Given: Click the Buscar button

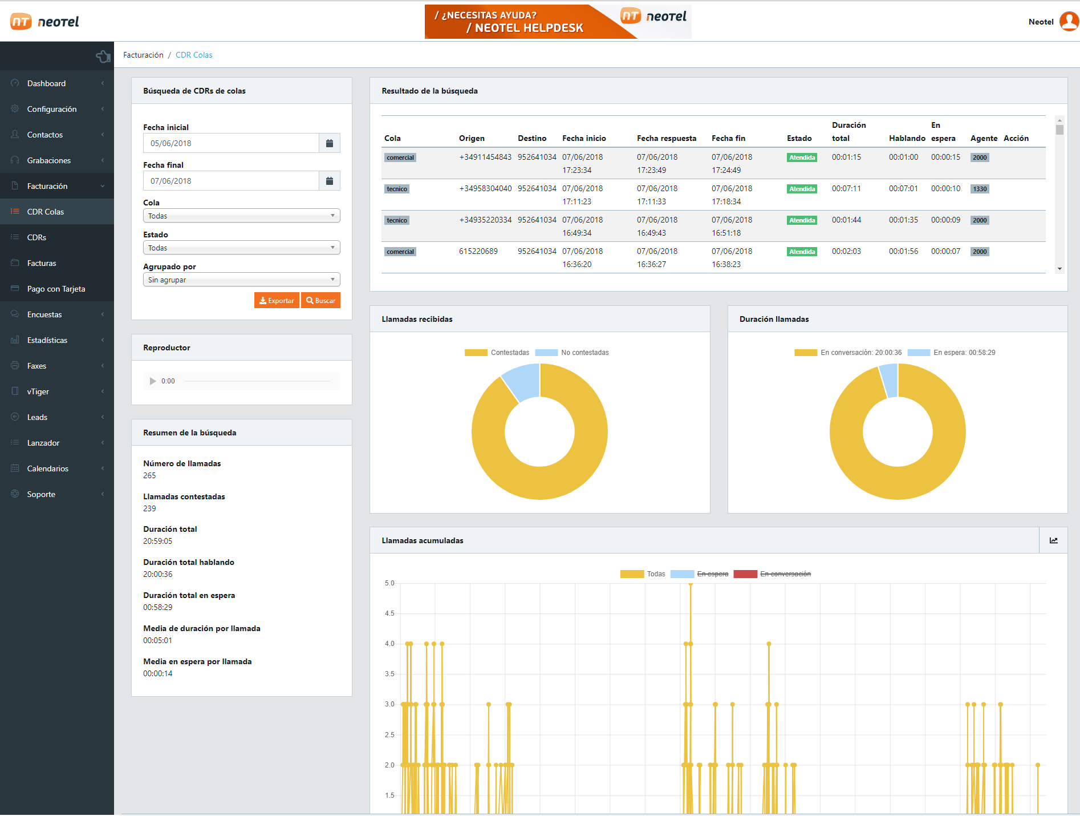Looking at the screenshot, I should tap(320, 301).
